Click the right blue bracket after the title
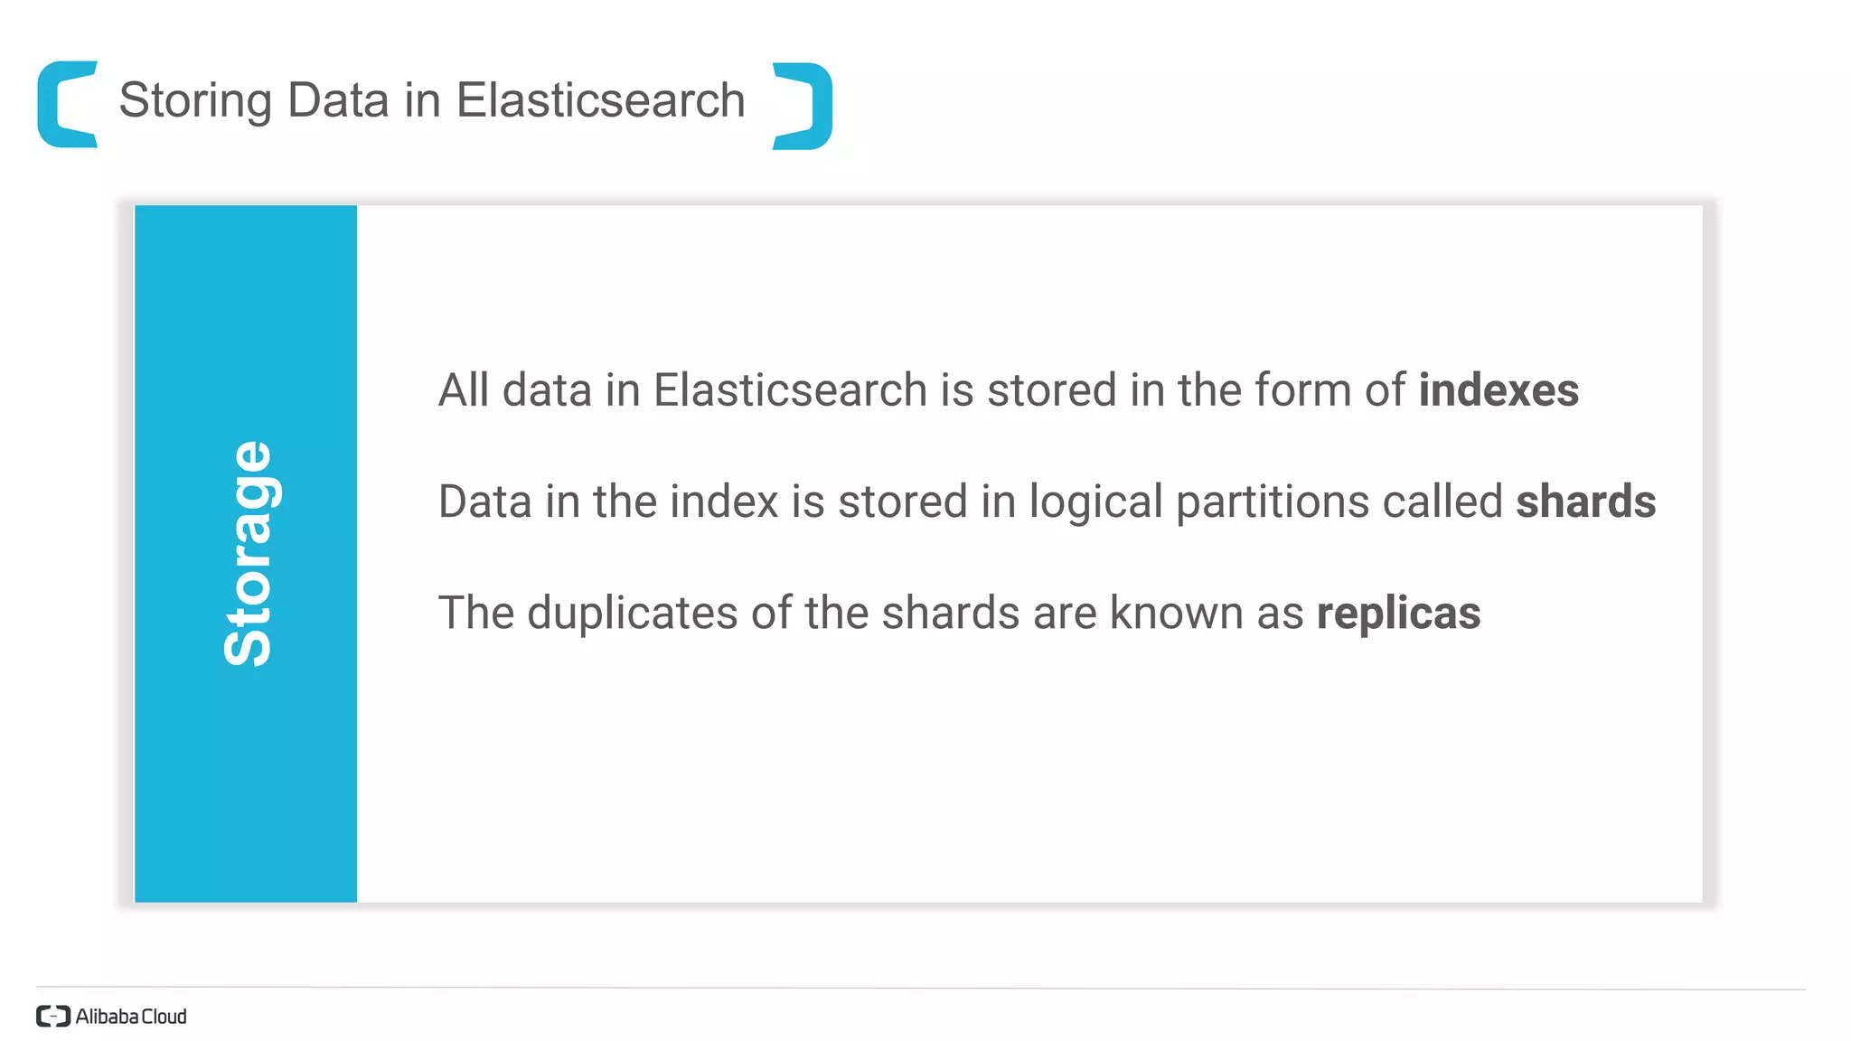Image resolution: width=1851 pixels, height=1041 pixels. click(x=803, y=106)
